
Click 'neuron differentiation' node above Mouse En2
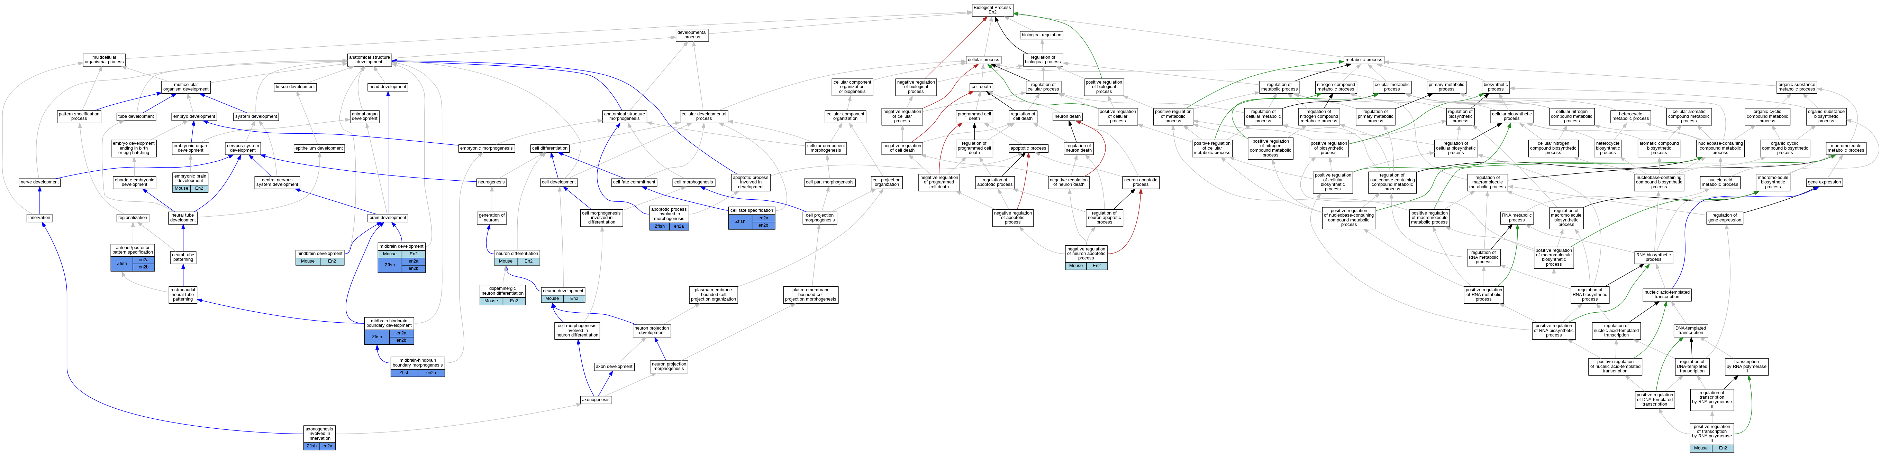click(x=517, y=254)
